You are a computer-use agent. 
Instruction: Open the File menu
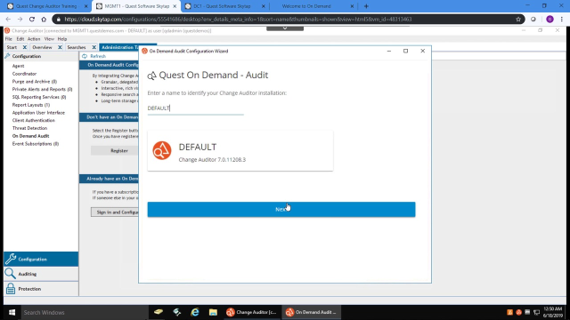[x=9, y=39]
